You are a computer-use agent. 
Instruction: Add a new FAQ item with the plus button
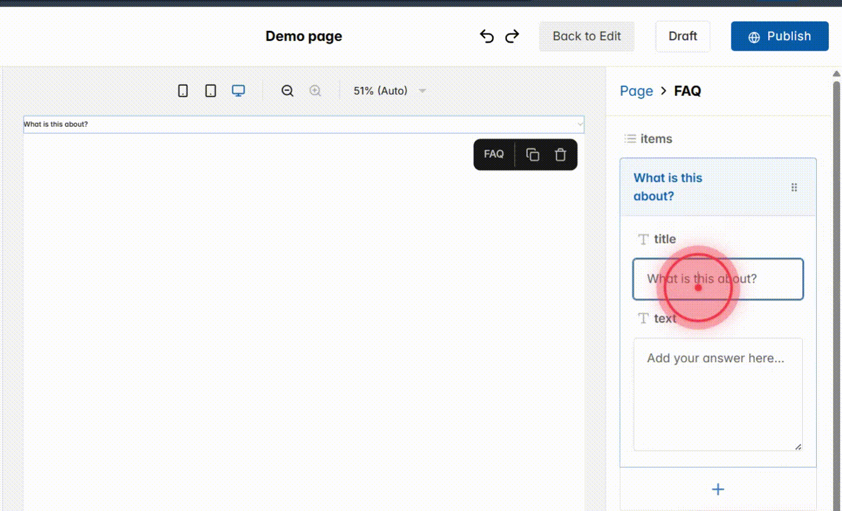click(717, 489)
